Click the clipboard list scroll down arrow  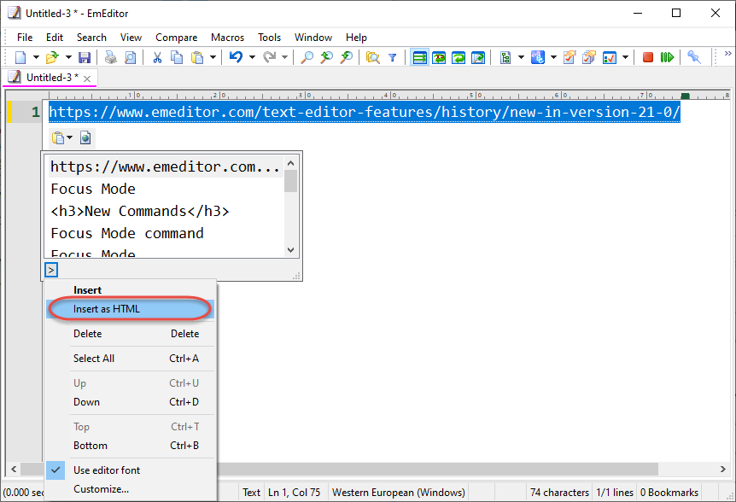(x=291, y=250)
